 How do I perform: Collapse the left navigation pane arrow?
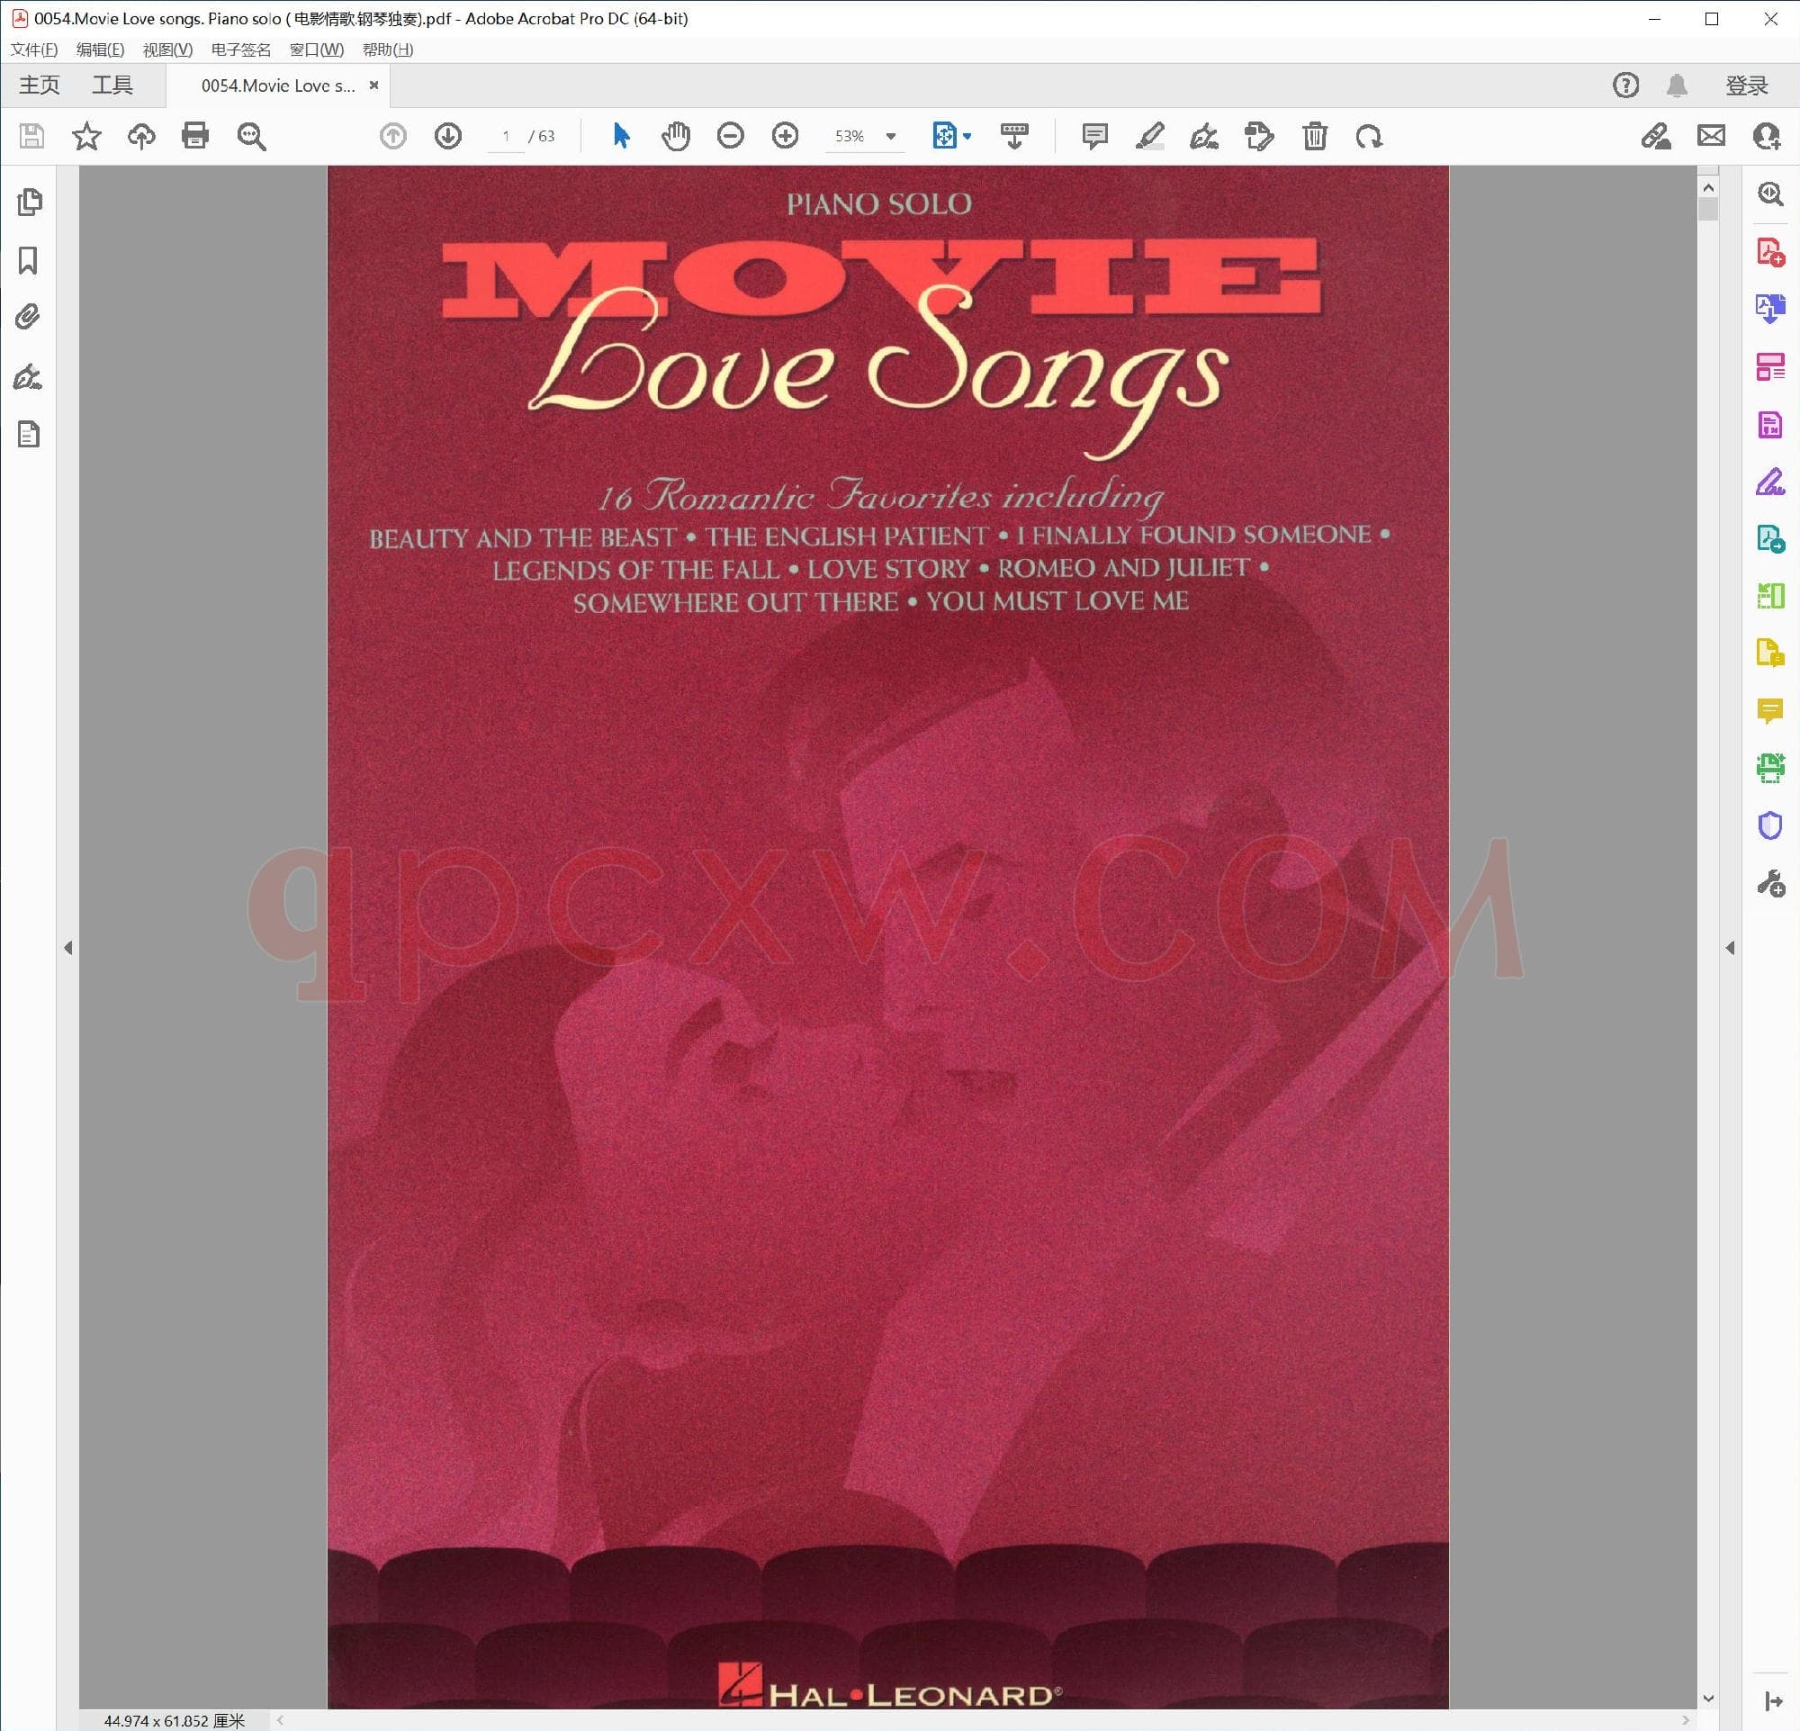68,948
